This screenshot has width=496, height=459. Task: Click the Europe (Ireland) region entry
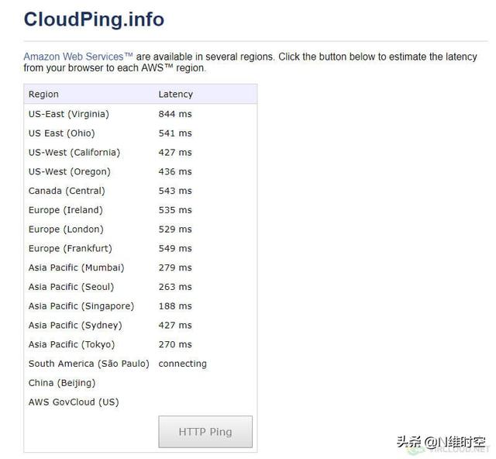pos(65,210)
